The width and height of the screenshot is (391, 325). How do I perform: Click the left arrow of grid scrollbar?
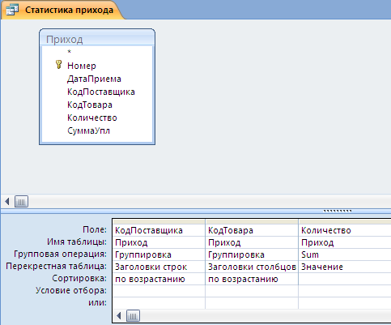(119, 315)
